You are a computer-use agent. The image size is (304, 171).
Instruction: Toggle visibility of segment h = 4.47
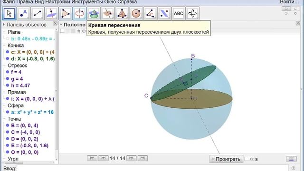pos(8,85)
